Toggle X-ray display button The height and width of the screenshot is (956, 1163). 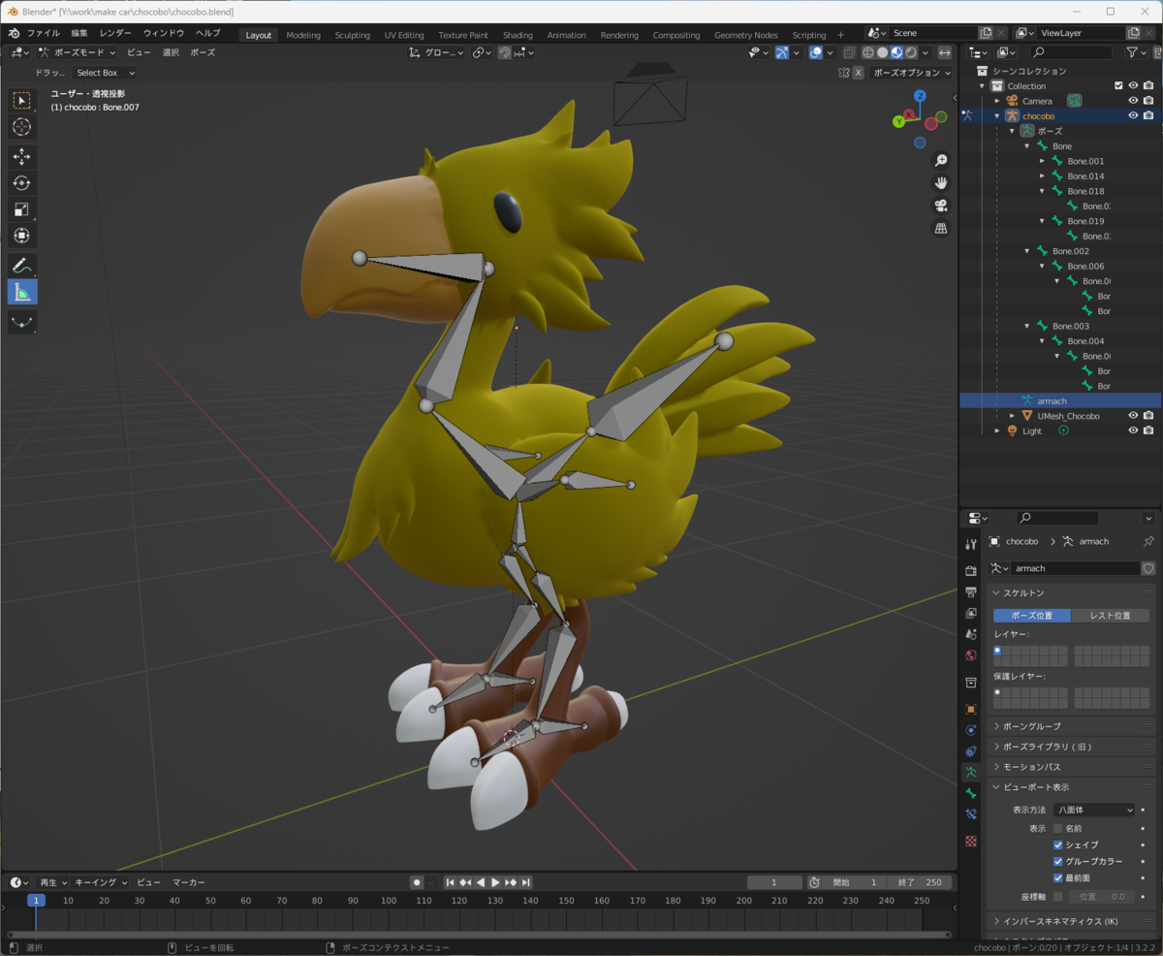pos(849,52)
